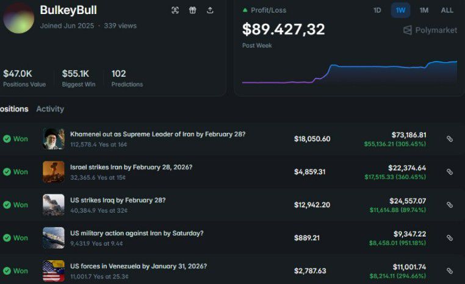Switch chart to 1M timeframe
Viewport: 465px width, 284px height.
click(424, 10)
